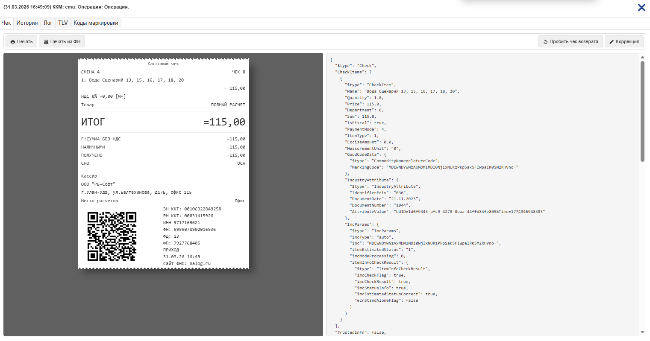Go to the Коды маркировки tab
This screenshot has height=341, width=650.
(96, 23)
